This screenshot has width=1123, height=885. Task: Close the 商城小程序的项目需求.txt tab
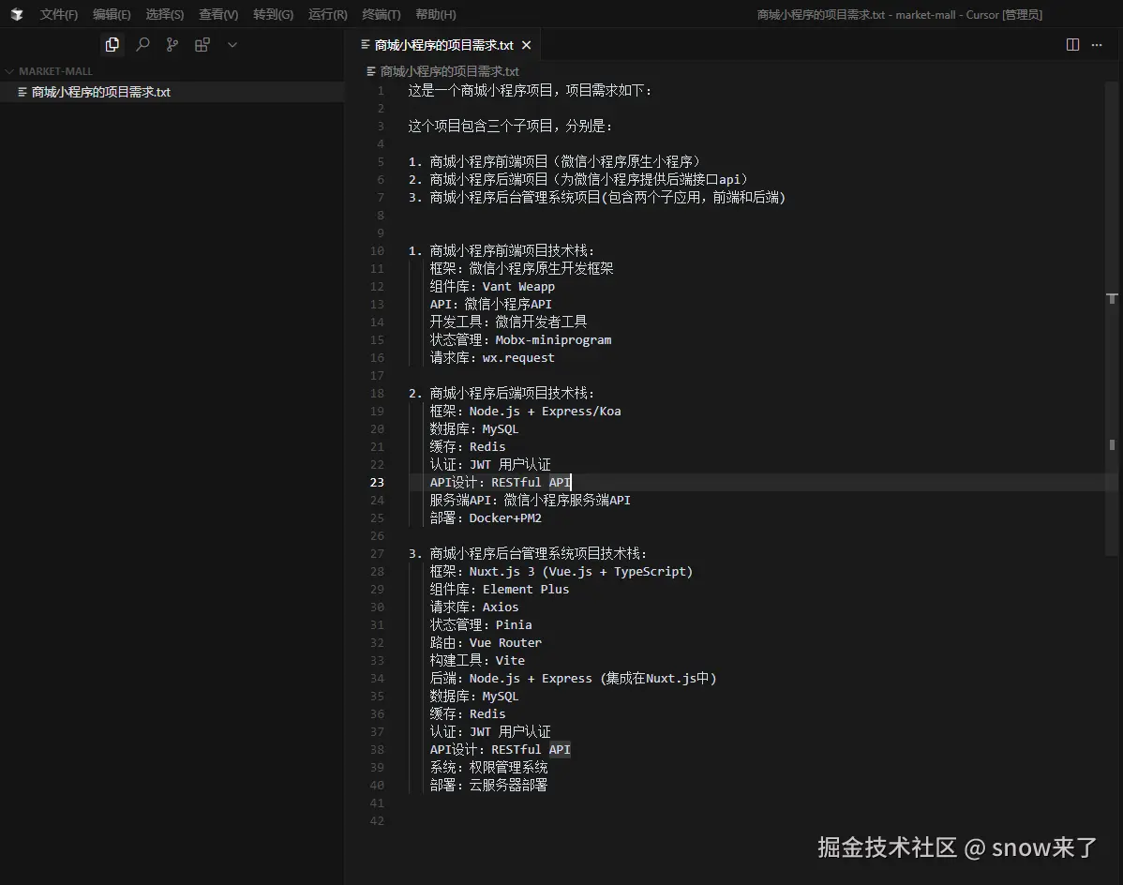[527, 45]
